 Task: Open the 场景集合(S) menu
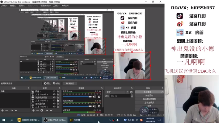coord(45,5)
